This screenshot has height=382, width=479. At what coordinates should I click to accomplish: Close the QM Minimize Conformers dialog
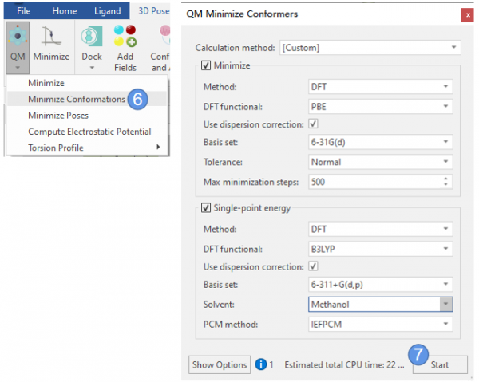[x=465, y=14]
